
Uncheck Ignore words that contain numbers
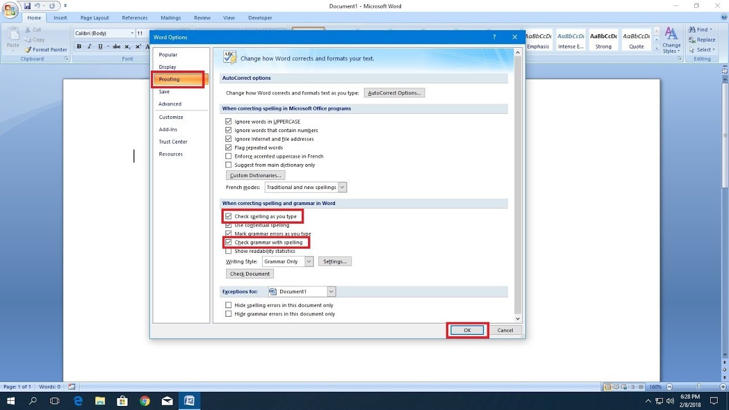pyautogui.click(x=228, y=130)
